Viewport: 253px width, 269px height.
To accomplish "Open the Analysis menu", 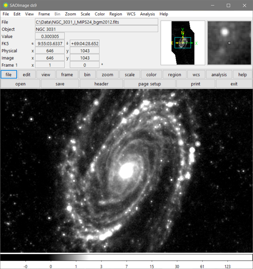I will (x=147, y=14).
